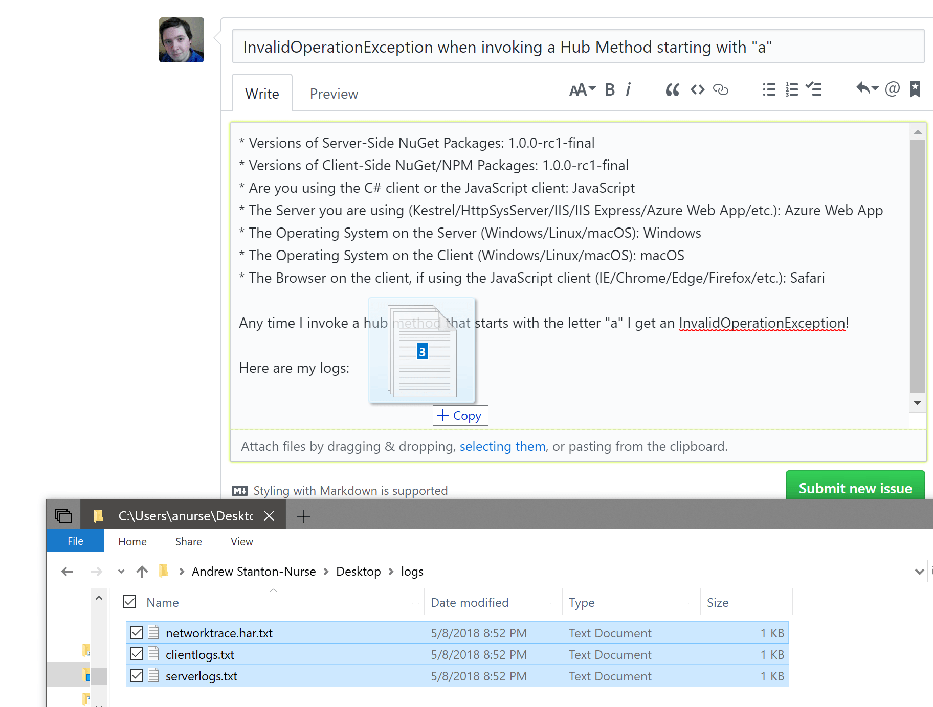This screenshot has height=707, width=933.
Task: Add a bulleted list
Action: point(768,89)
